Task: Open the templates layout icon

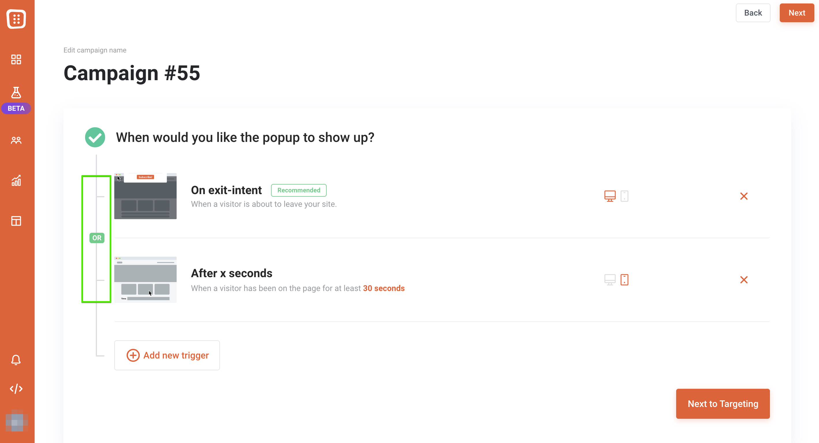Action: (x=16, y=221)
